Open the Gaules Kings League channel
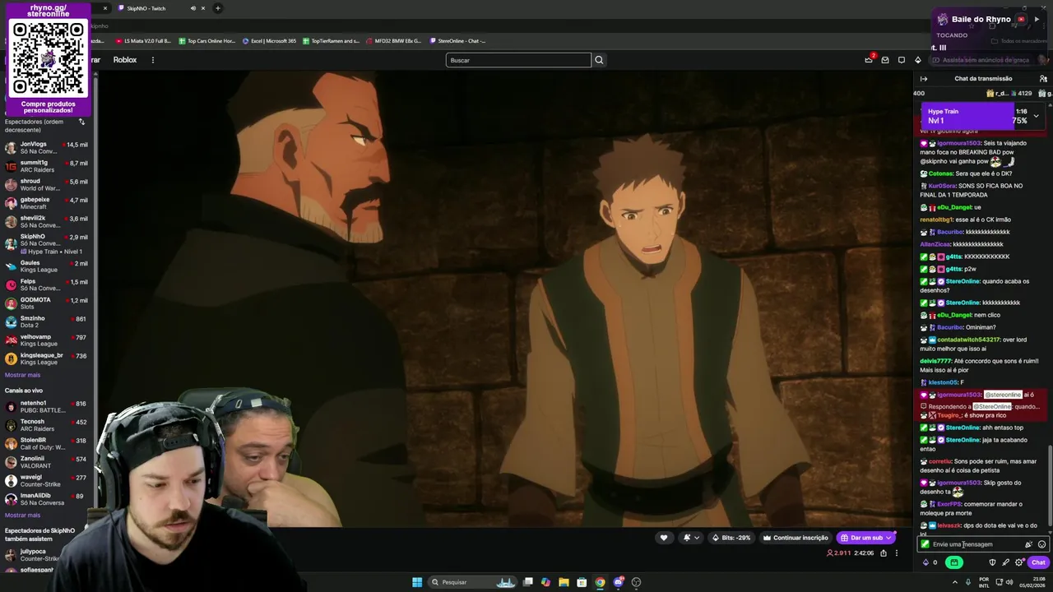The width and height of the screenshot is (1053, 592). coord(47,266)
